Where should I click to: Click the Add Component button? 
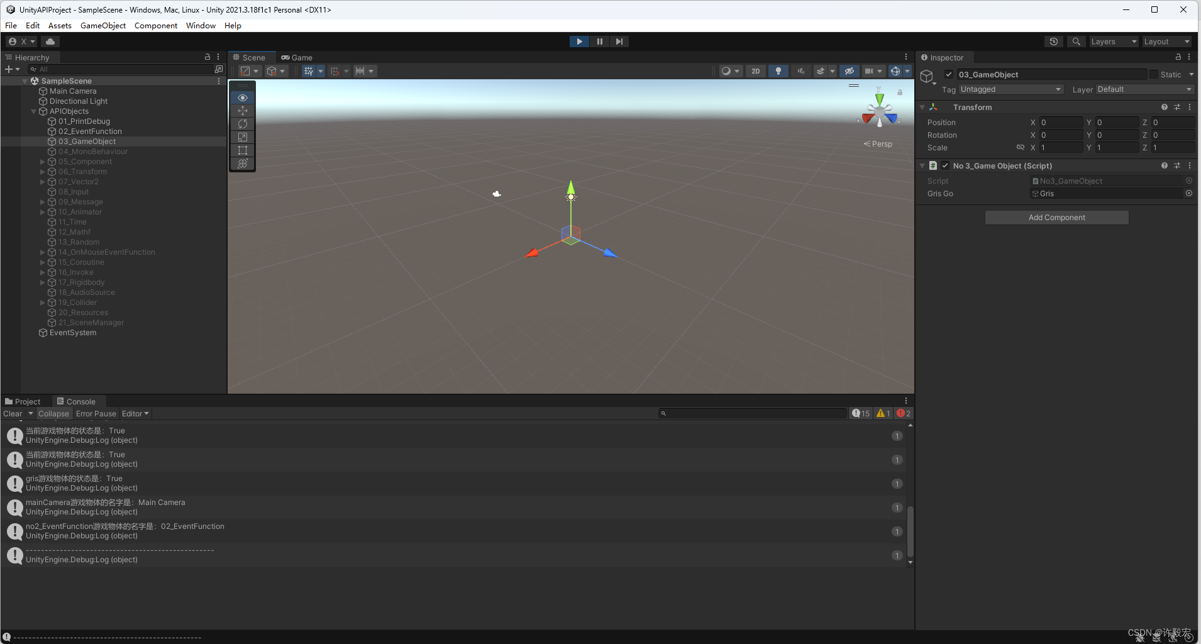[x=1056, y=217]
